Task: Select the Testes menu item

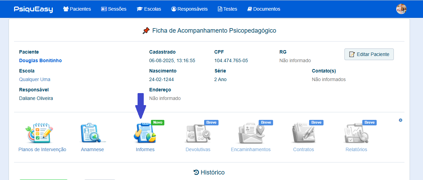Action: pyautogui.click(x=227, y=9)
